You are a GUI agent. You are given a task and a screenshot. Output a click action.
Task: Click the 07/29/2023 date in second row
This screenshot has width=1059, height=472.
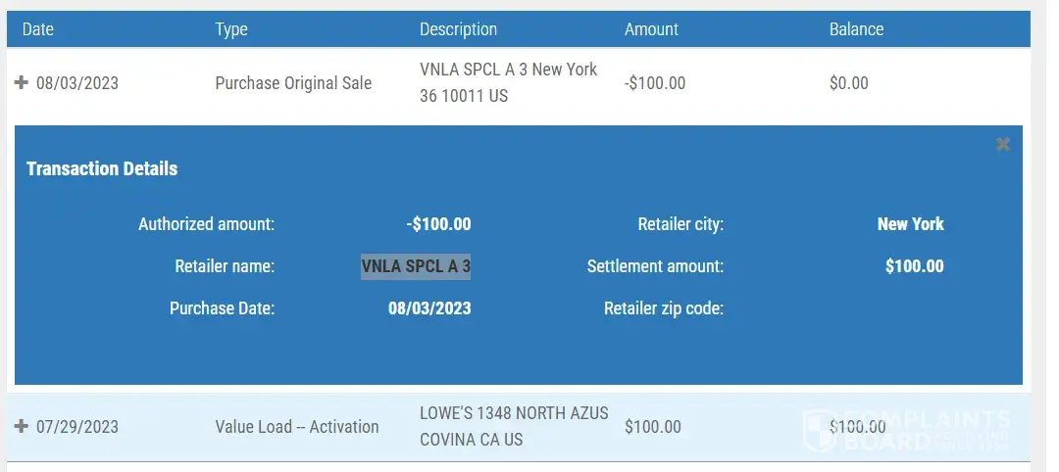(x=77, y=427)
